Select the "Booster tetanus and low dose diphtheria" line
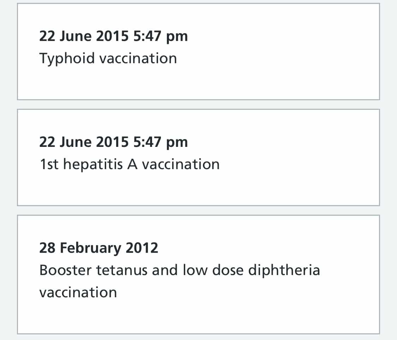 [179, 270]
